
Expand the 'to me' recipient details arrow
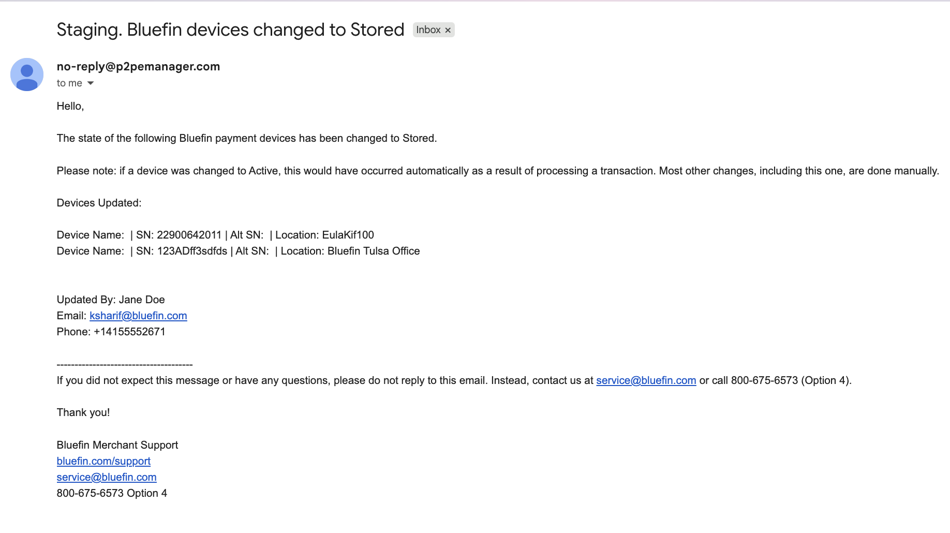(91, 83)
